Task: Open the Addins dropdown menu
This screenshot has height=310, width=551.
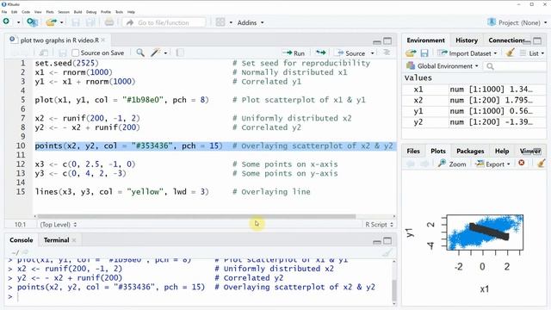Action: pyautogui.click(x=251, y=22)
